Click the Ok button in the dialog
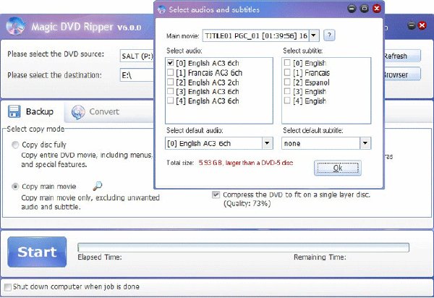Viewport: 434px width, 298px height. coord(337,168)
